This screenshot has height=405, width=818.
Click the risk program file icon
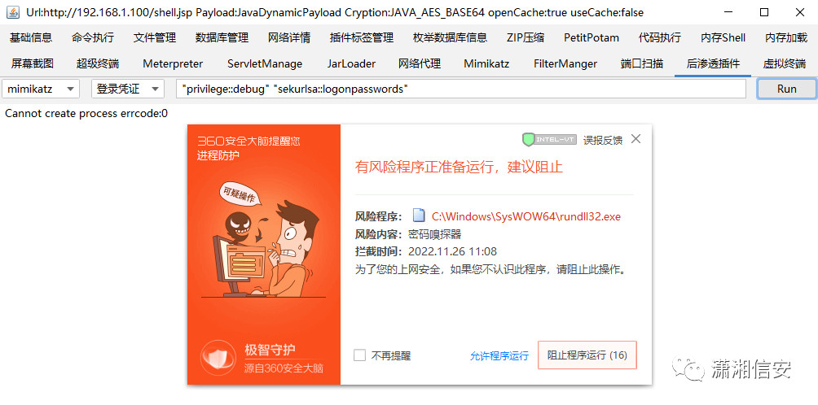[419, 216]
